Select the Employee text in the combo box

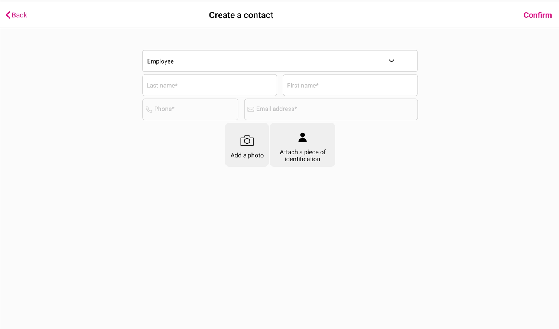[x=160, y=61]
